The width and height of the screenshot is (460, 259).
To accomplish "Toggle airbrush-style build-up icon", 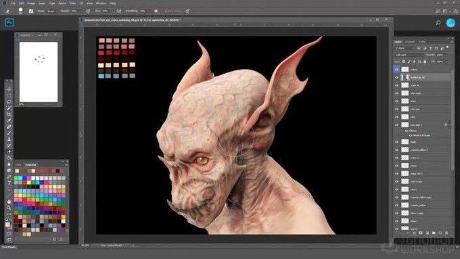I will [119, 11].
